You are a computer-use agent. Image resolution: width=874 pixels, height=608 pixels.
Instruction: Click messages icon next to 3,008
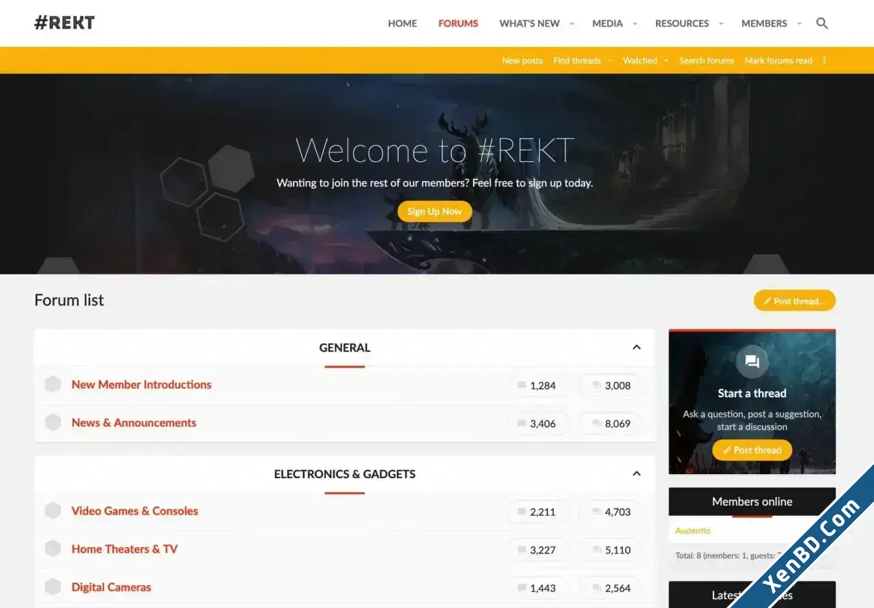(597, 386)
